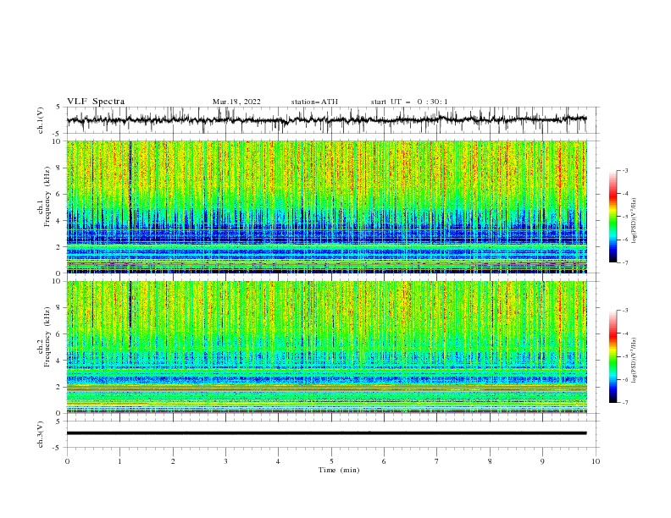Click the 'VLF Spectra' title text
The height and width of the screenshot is (518, 671).
point(96,102)
